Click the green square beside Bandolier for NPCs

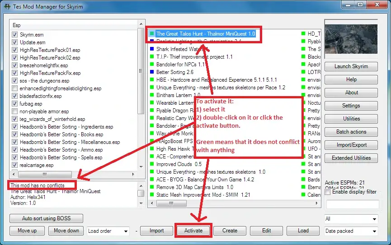tap(152, 65)
